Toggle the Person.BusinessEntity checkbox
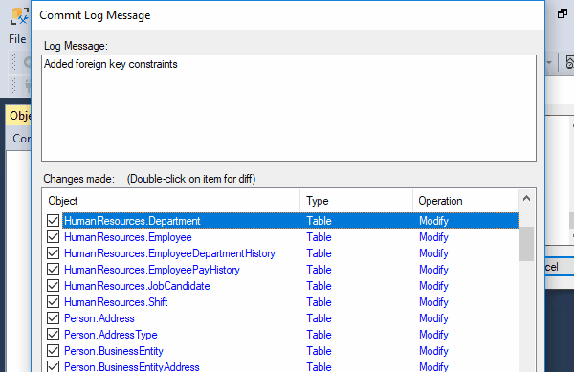574x372 pixels. click(x=53, y=351)
